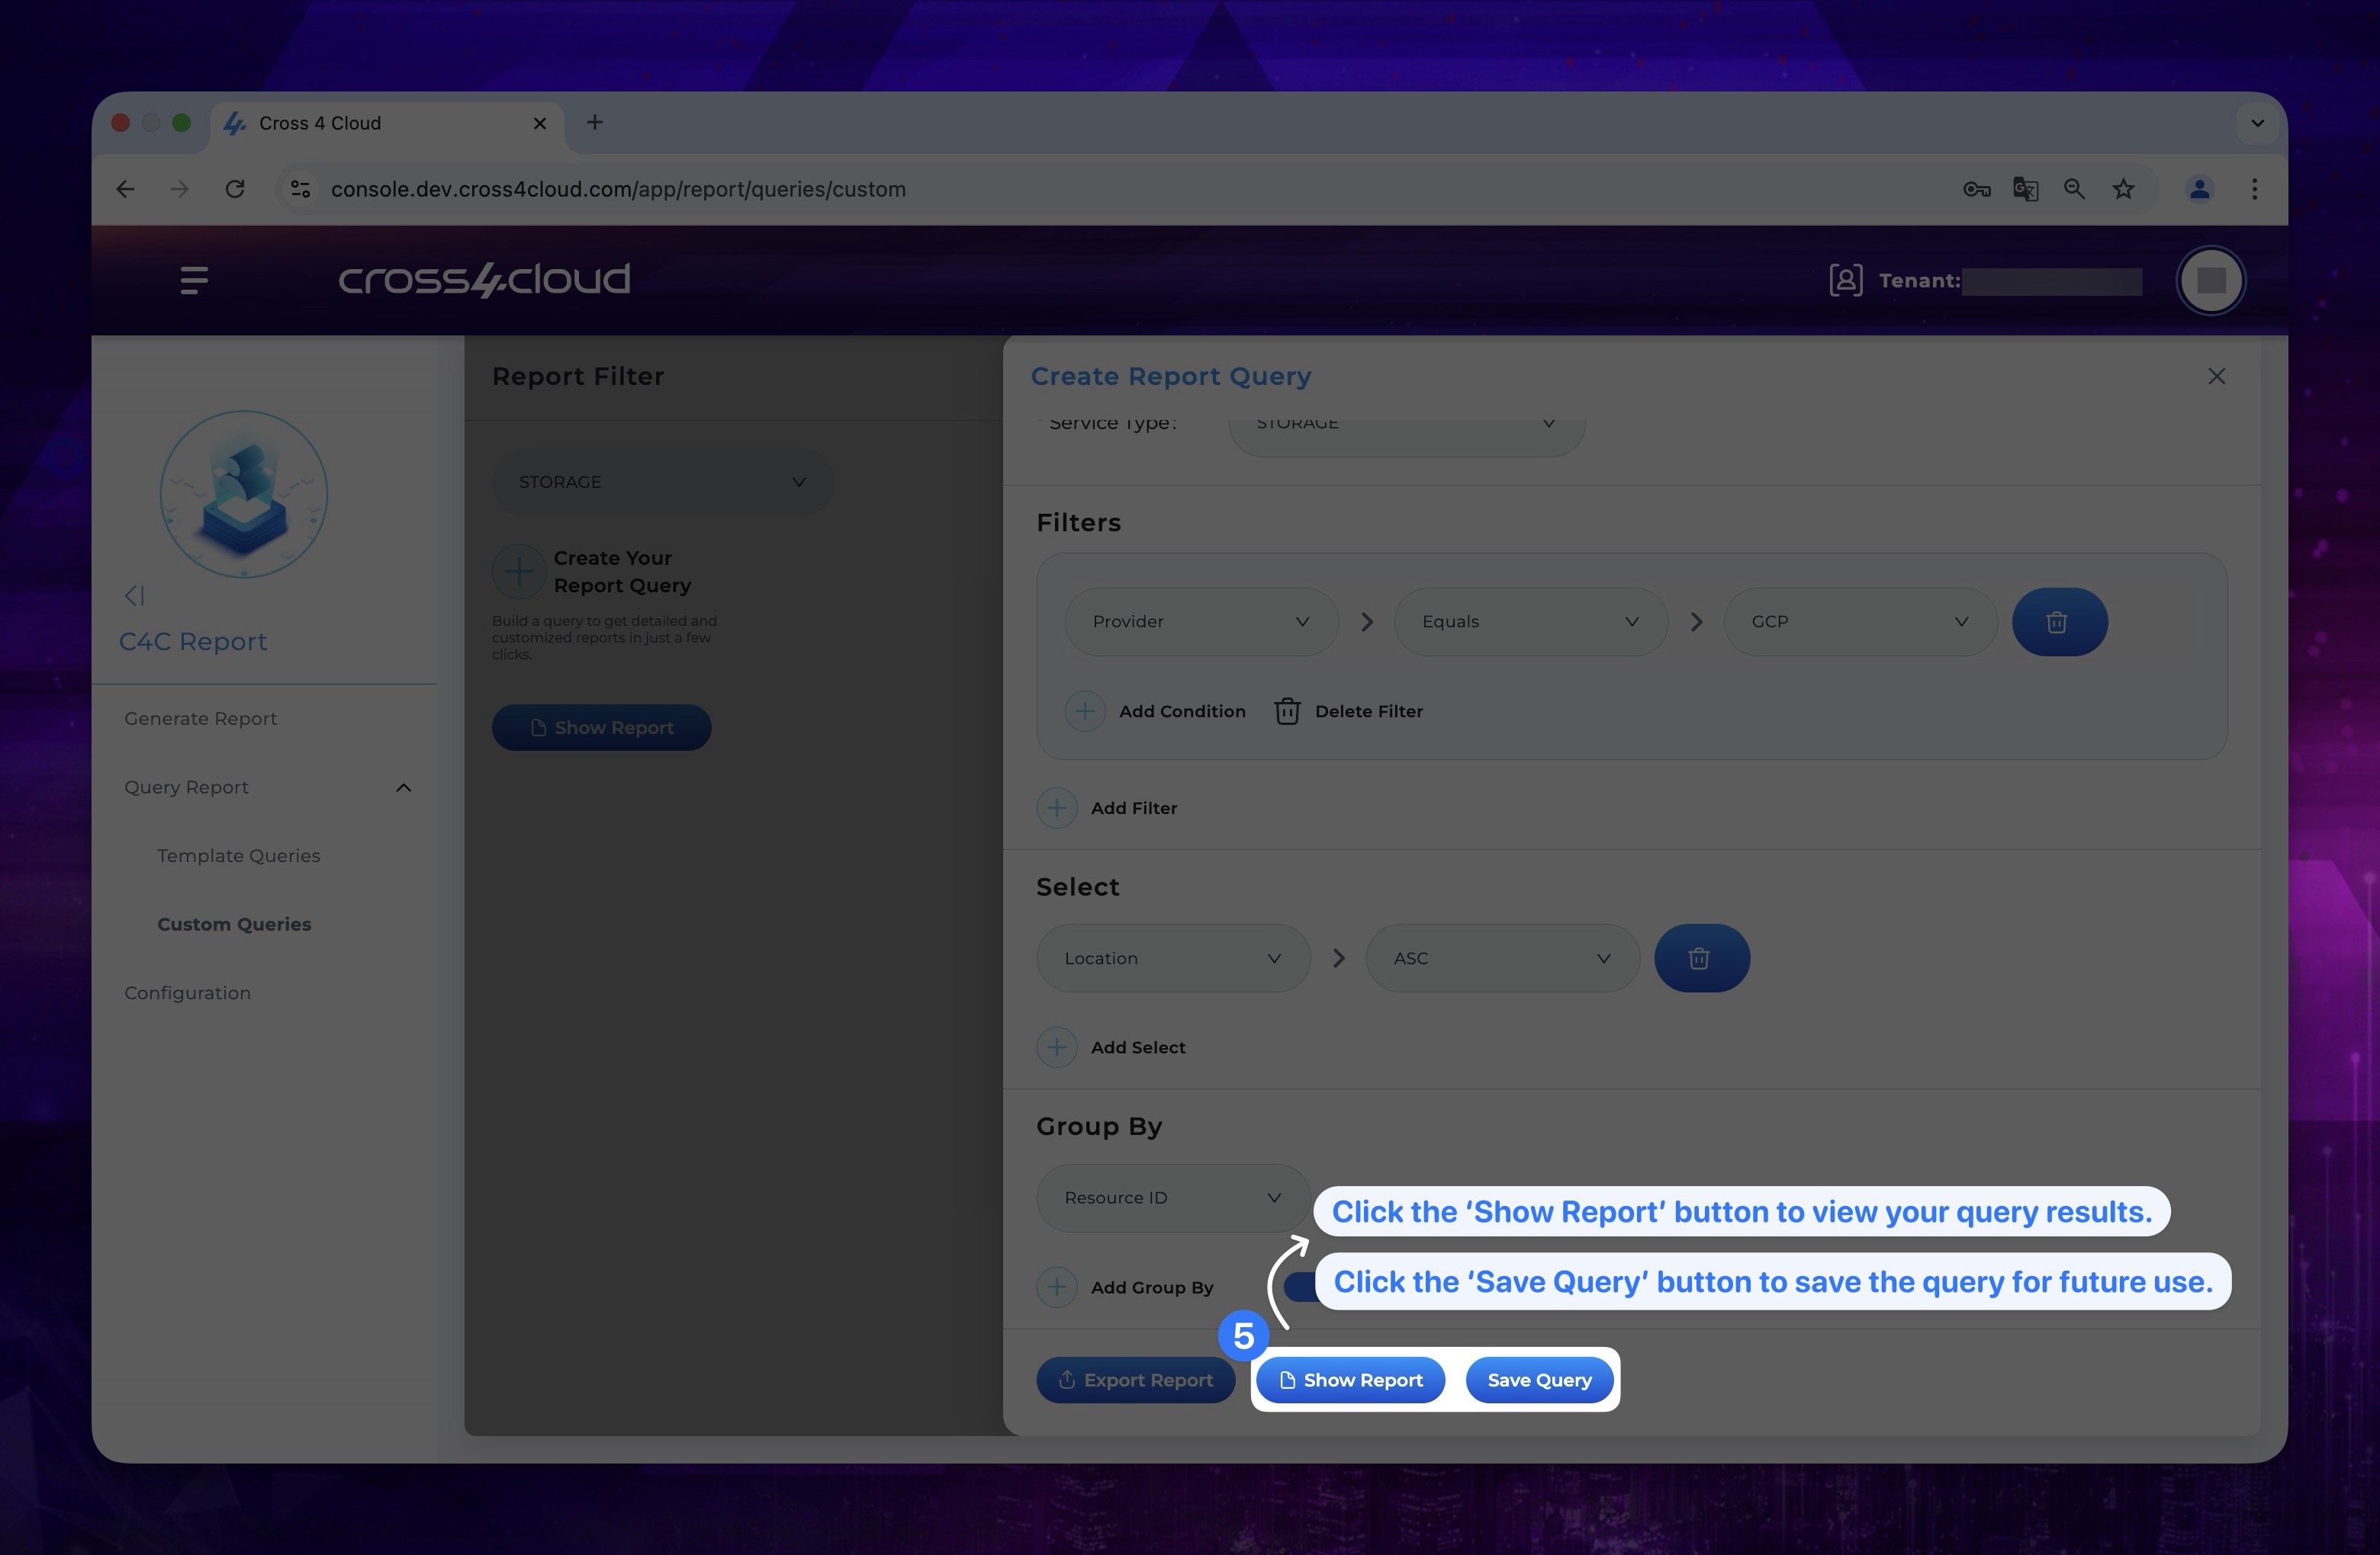The image size is (2380, 1555).
Task: Click the Add Select label
Action: click(1138, 1047)
